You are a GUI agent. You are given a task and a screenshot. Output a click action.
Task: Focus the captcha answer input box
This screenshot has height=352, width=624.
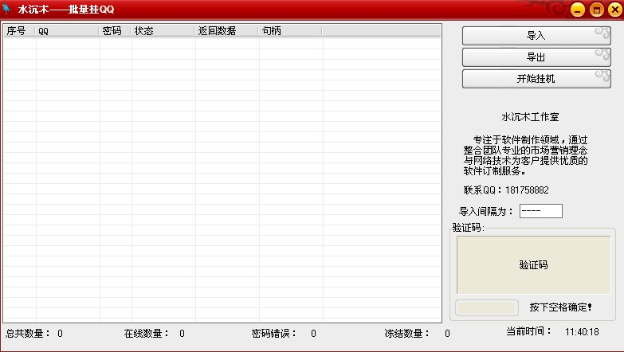pos(487,307)
